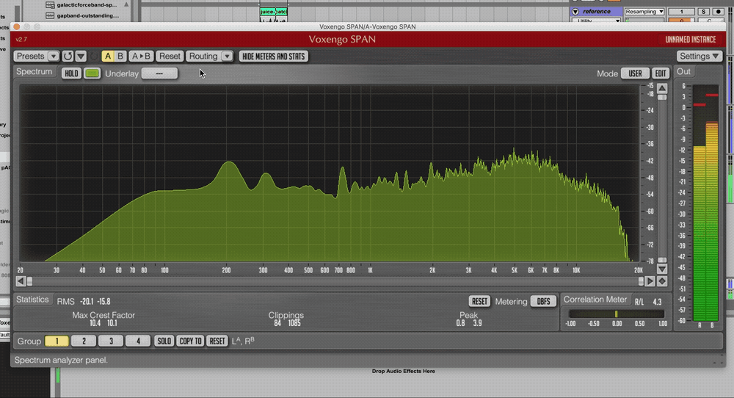Viewport: 734px width, 398px height.
Task: Click the COPY TO group button
Action: (191, 341)
